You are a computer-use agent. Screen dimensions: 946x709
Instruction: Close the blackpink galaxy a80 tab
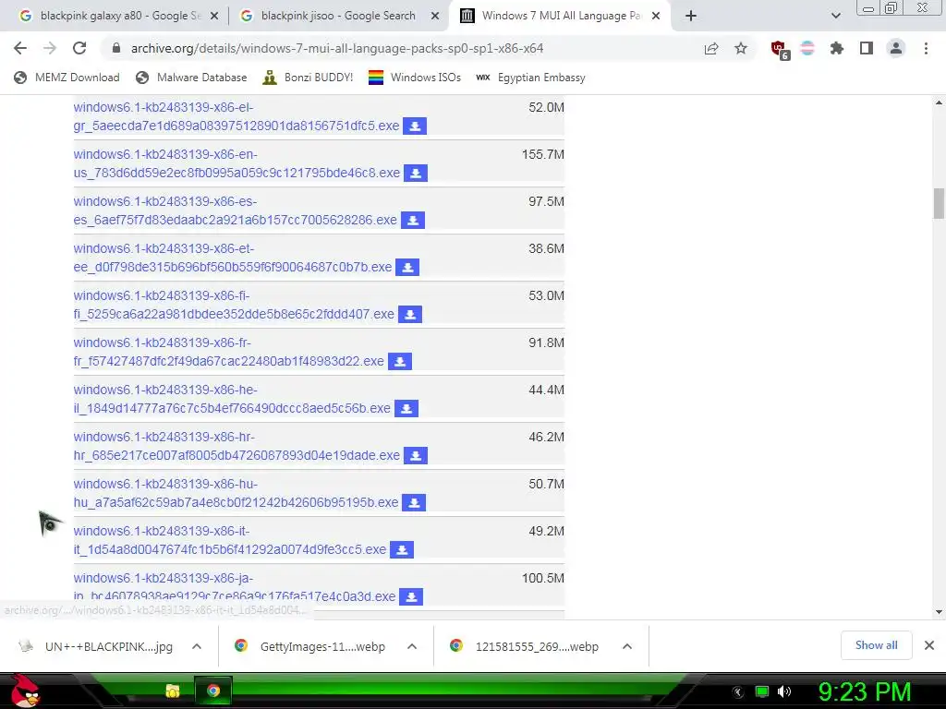click(x=214, y=16)
